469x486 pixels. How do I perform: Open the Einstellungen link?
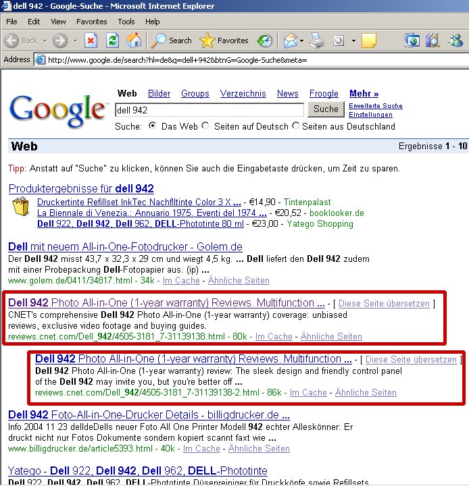click(x=370, y=114)
